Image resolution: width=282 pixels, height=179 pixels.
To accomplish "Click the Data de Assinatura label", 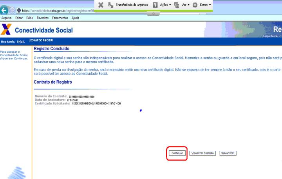I will pos(50,100).
